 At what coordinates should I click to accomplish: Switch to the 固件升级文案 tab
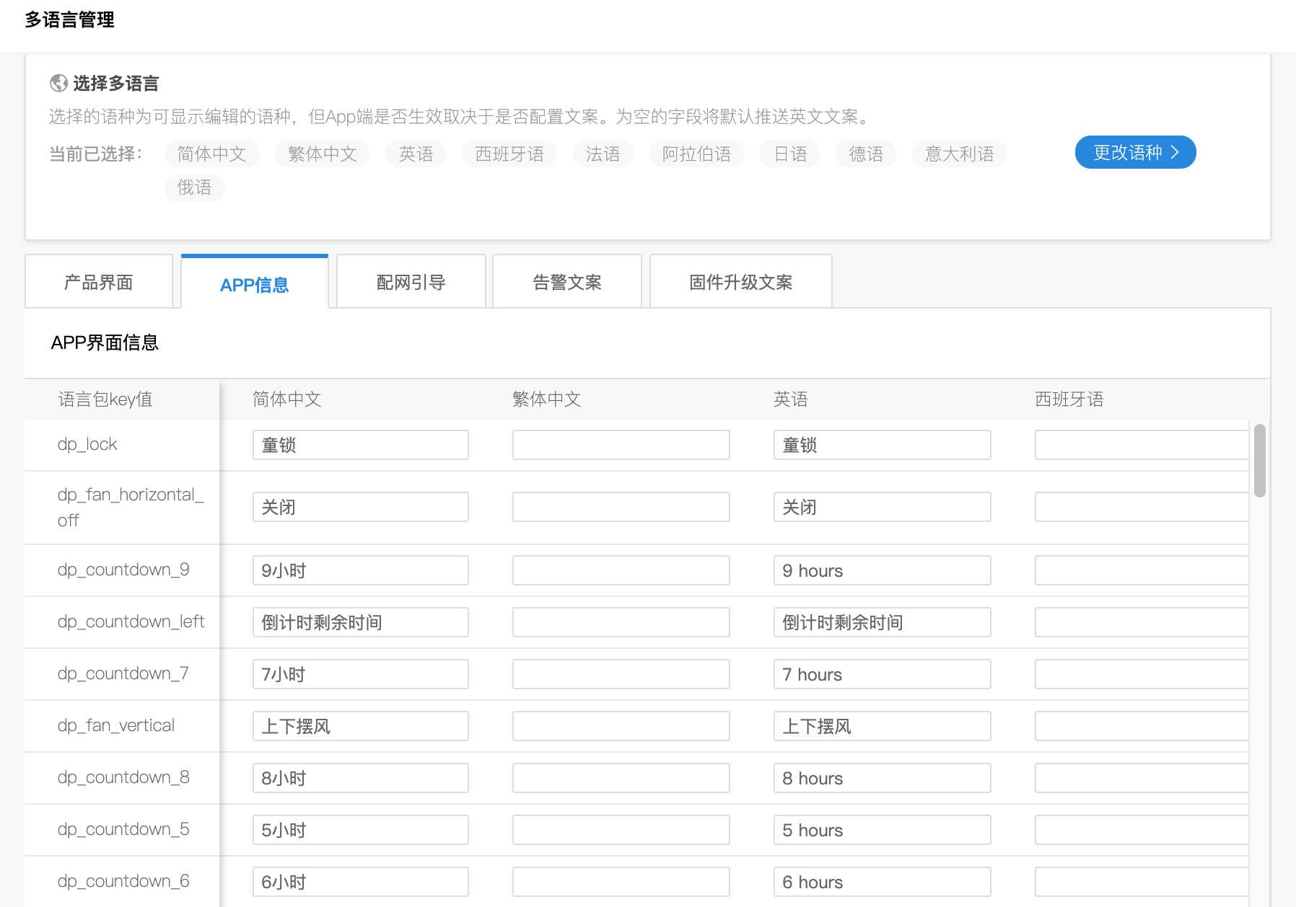[x=741, y=282]
